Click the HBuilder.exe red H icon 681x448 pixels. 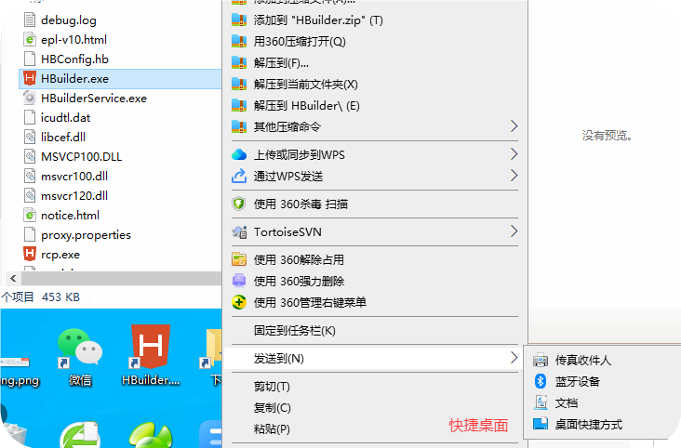pos(30,79)
